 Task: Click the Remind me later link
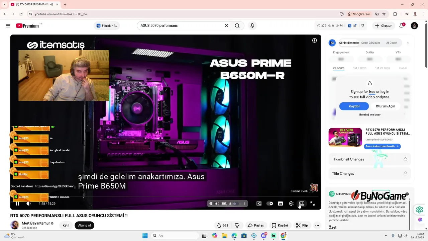pyautogui.click(x=370, y=114)
